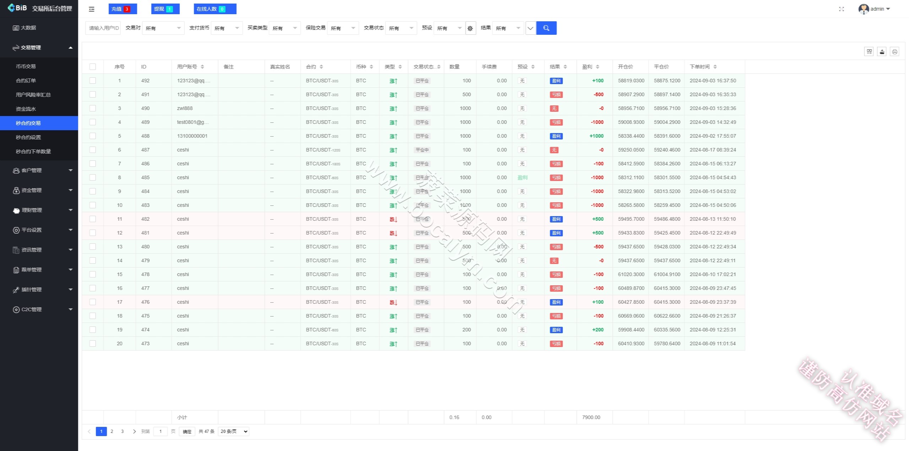
Task: Click the export table icon
Action: (x=882, y=52)
